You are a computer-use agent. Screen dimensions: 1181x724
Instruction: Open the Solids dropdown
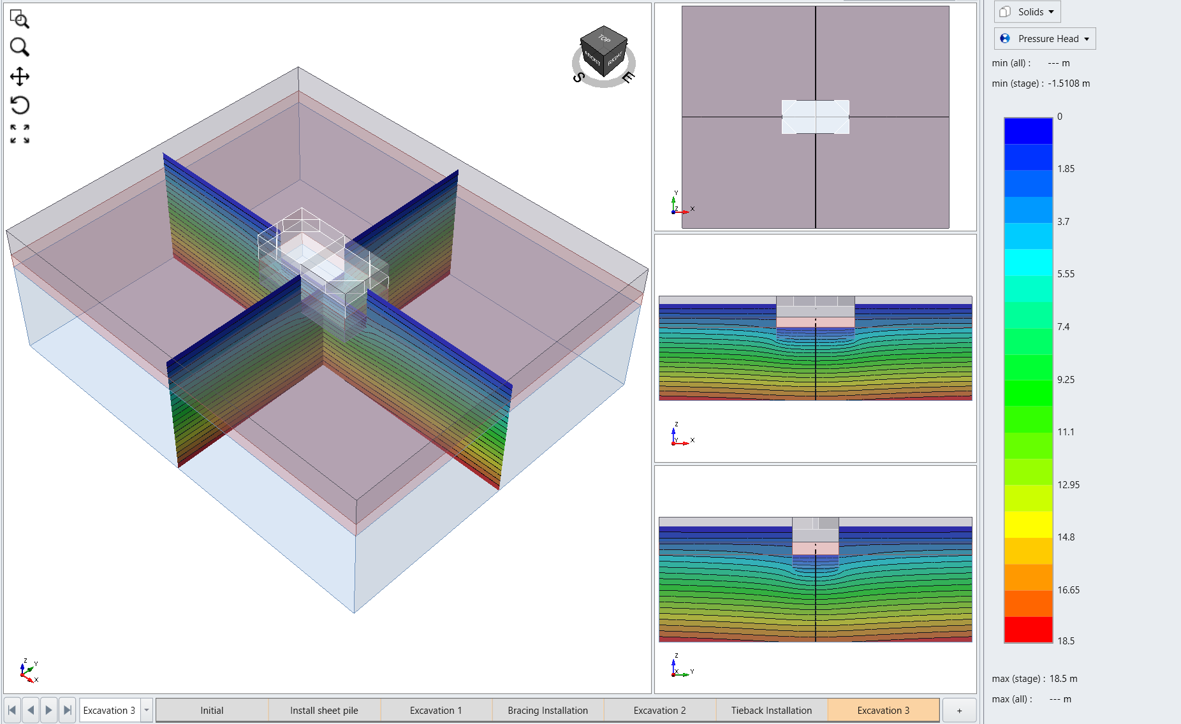tap(1027, 11)
